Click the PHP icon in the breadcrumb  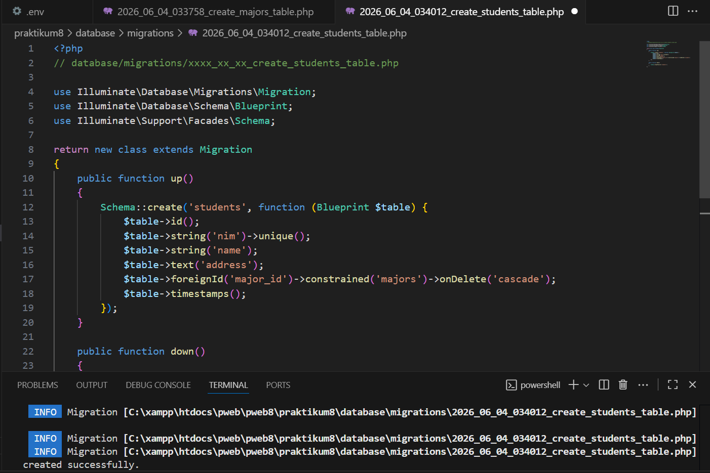tap(193, 33)
